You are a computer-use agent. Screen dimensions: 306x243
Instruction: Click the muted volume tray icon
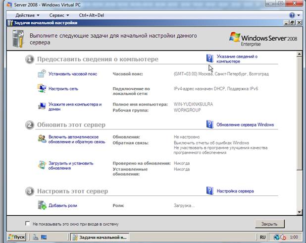(283, 237)
